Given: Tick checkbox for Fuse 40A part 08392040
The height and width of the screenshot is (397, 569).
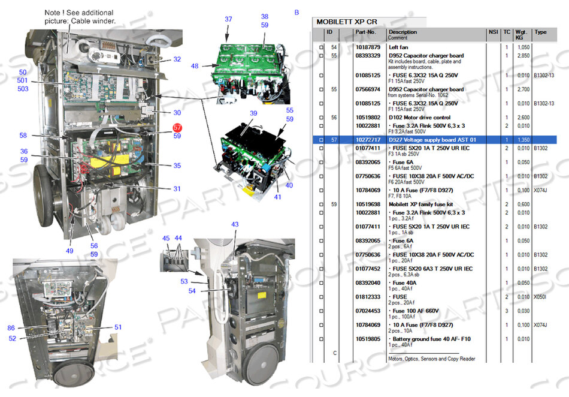Looking at the screenshot, I should click(x=321, y=283).
